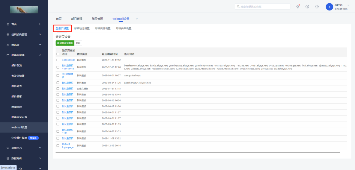
Task: Go to 邮件群发 in the sidebar
Action: tap(16, 65)
